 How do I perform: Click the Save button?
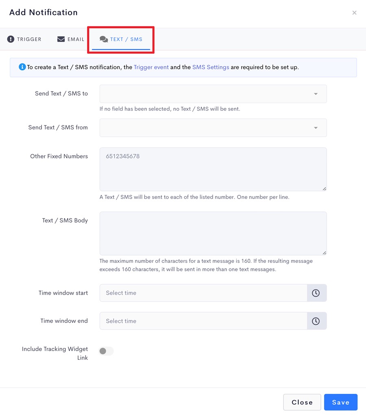pos(341,402)
